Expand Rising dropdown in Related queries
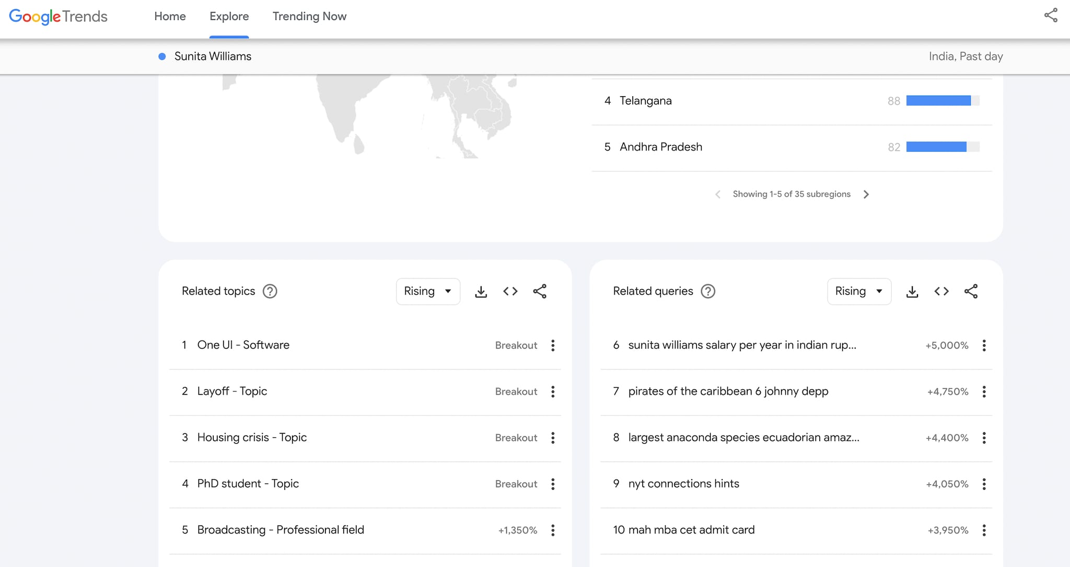1070x567 pixels. tap(859, 292)
